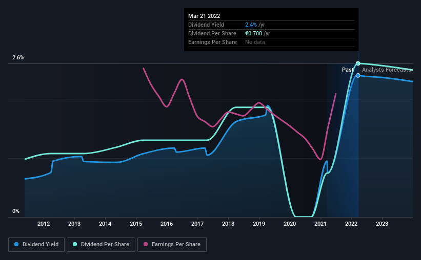Select the blue data point marker at Mar 2022

[x=358, y=76]
